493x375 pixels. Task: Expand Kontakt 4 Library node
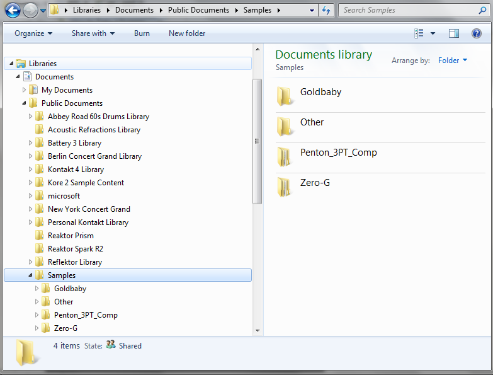pyautogui.click(x=30, y=170)
